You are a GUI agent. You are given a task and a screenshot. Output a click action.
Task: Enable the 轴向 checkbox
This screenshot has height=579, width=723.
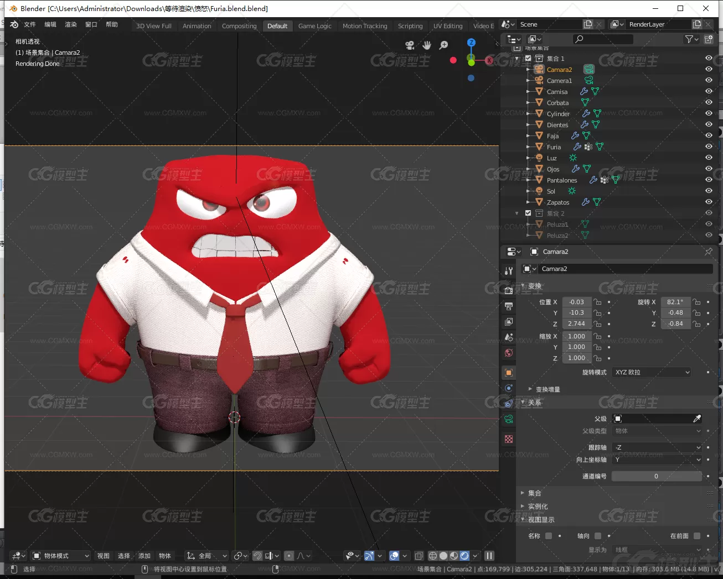(x=598, y=536)
